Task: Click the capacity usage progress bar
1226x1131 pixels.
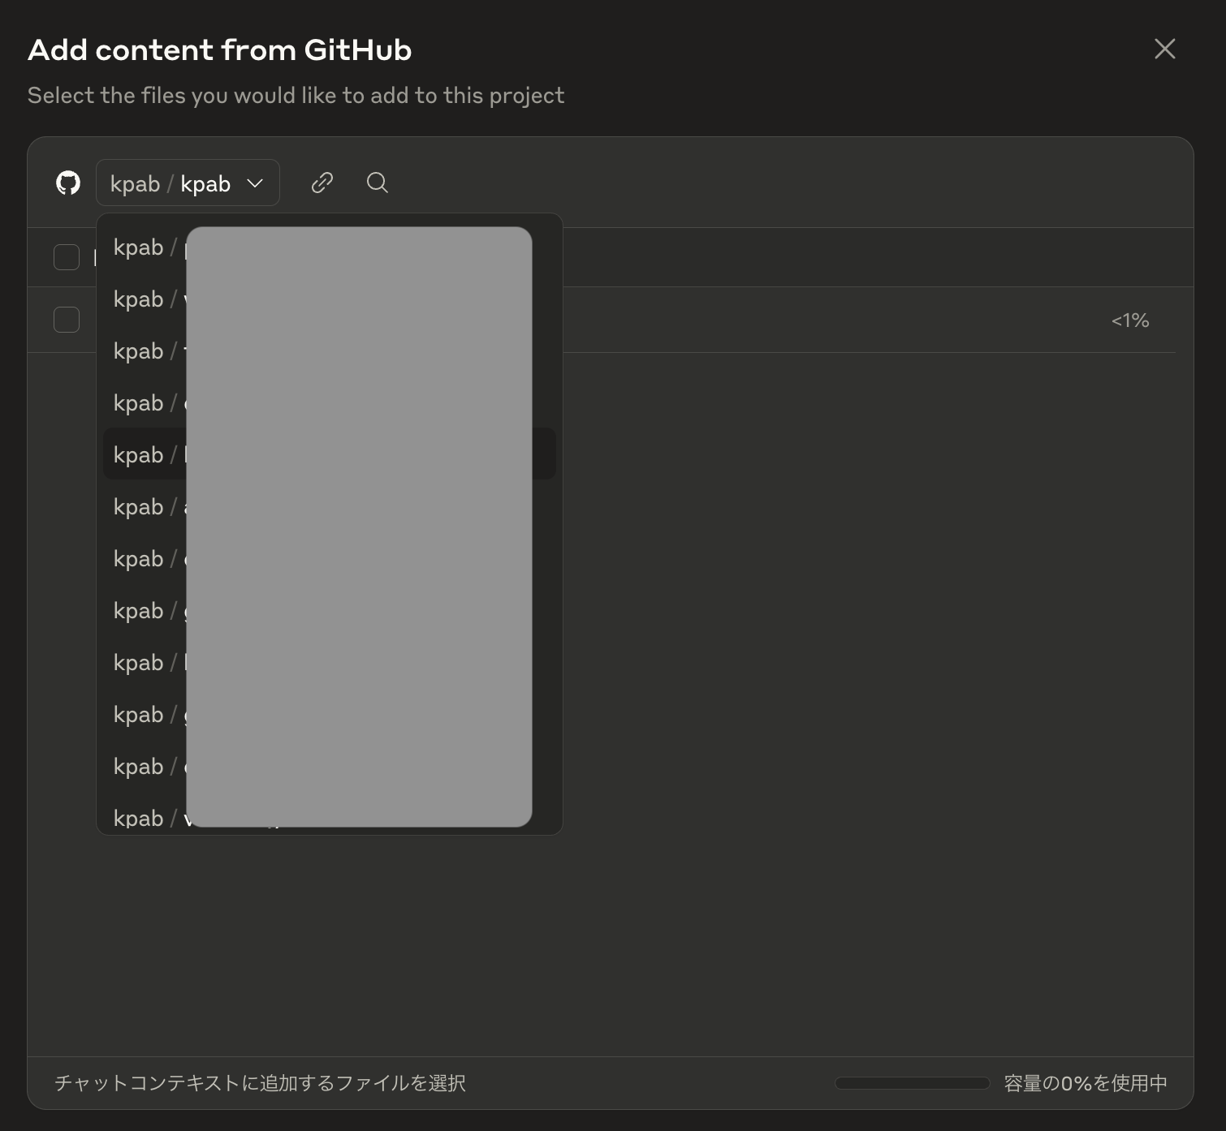Action: click(x=912, y=1083)
